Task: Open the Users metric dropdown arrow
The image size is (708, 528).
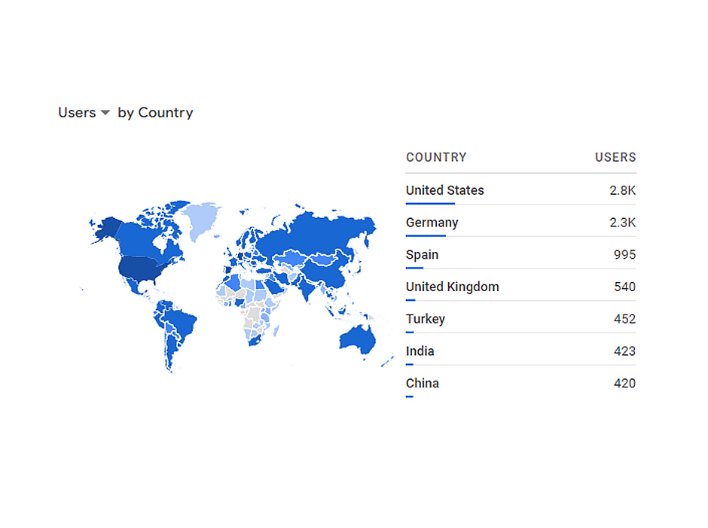Action: pyautogui.click(x=105, y=113)
